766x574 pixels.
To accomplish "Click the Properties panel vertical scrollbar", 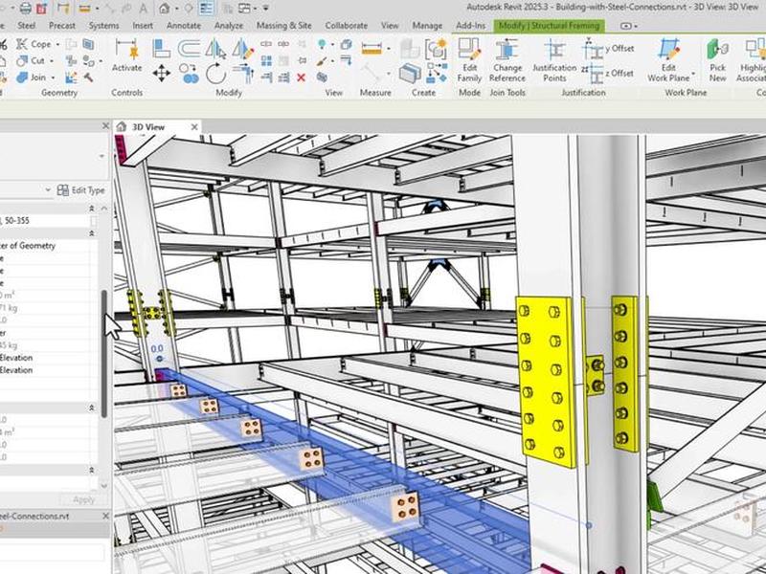I will pos(103,353).
